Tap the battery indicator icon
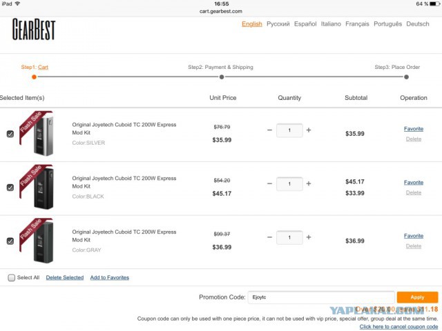Image resolution: width=442 pixels, height=331 pixels. tap(435, 4)
